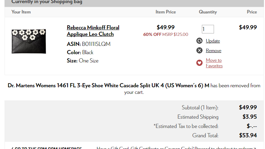Click the ASIN B01I1ISLQM text
Viewport: 265px width, 149px height.
[88, 44]
